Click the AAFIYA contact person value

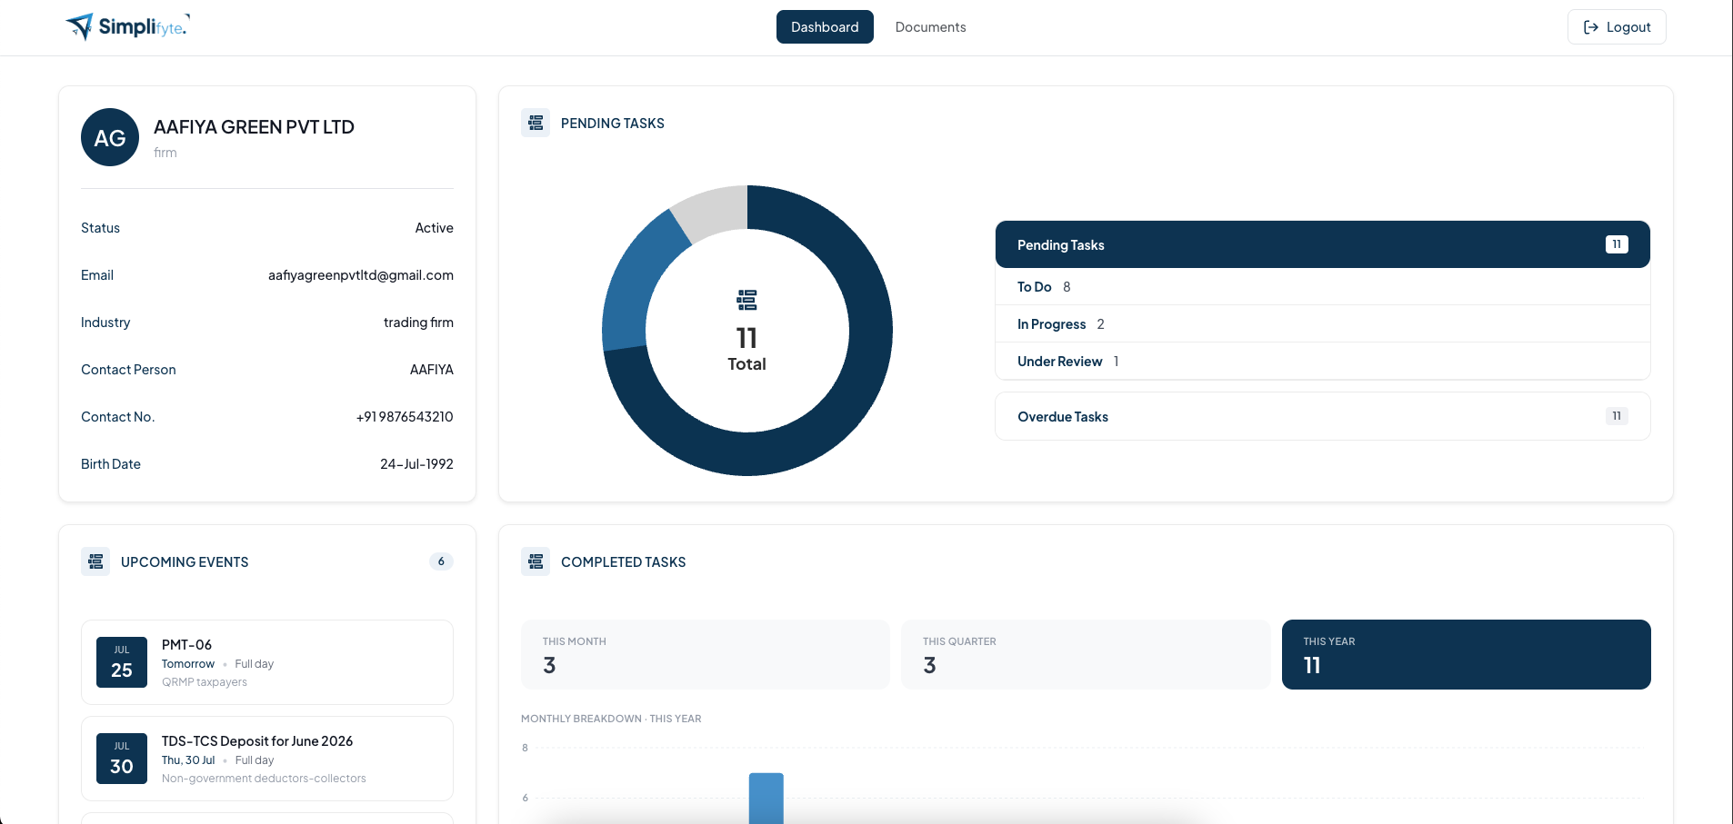(432, 370)
